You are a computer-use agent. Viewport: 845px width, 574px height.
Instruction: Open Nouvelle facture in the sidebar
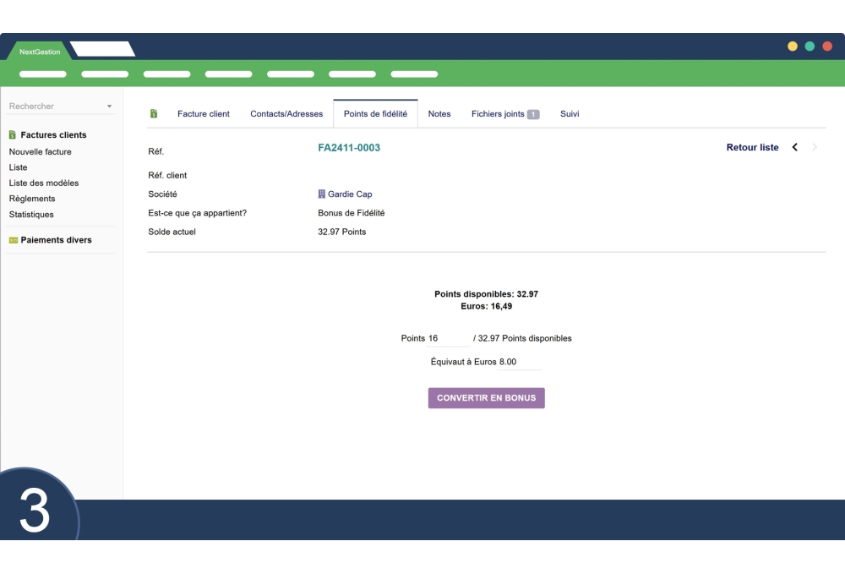40,152
